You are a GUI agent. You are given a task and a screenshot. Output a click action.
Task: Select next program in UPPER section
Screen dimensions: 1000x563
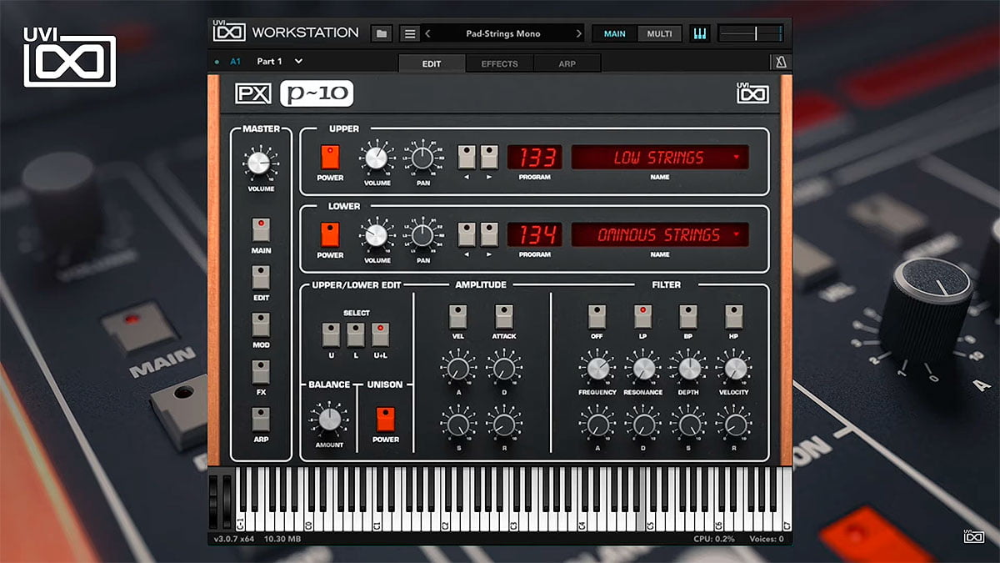tap(489, 157)
